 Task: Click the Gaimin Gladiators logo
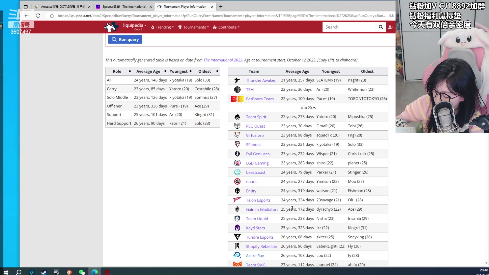point(237,209)
